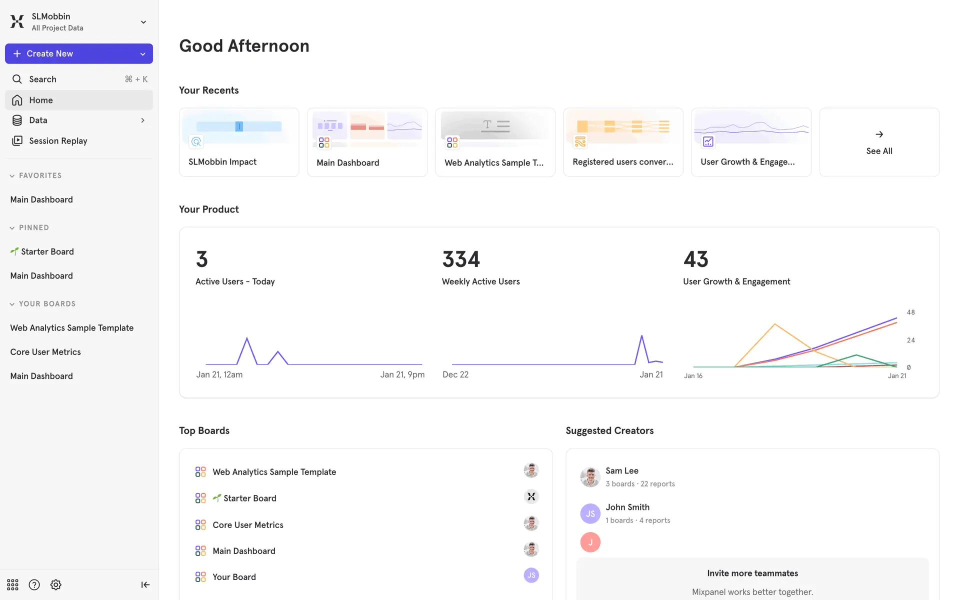Expand the Create New dropdown arrow
Screen dimensions: 960x600
click(x=142, y=54)
